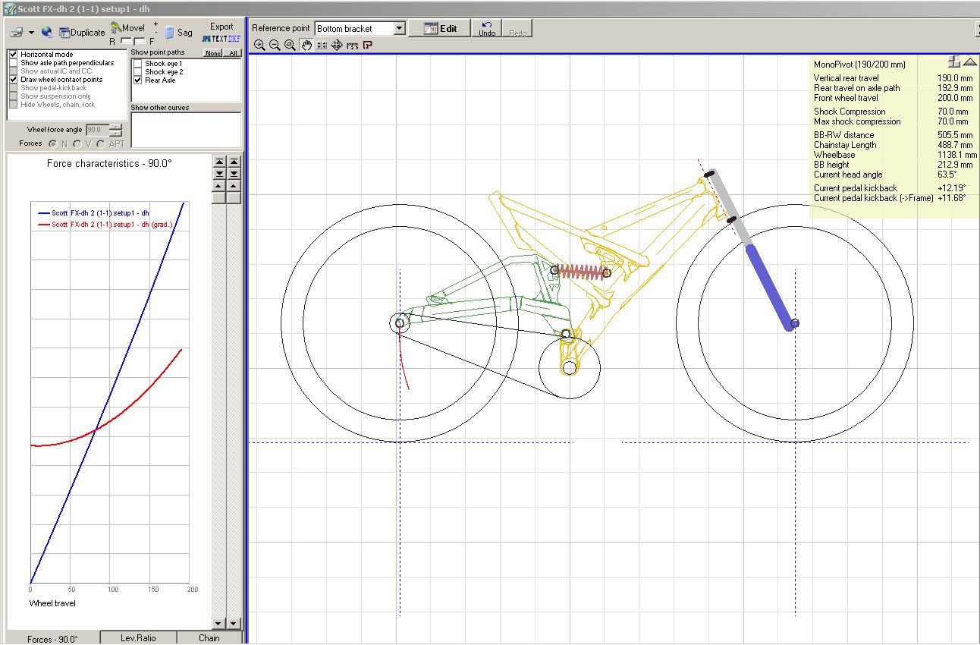Screen dimensions: 980x645
Task: Click the Move! keys button
Action: (x=127, y=28)
